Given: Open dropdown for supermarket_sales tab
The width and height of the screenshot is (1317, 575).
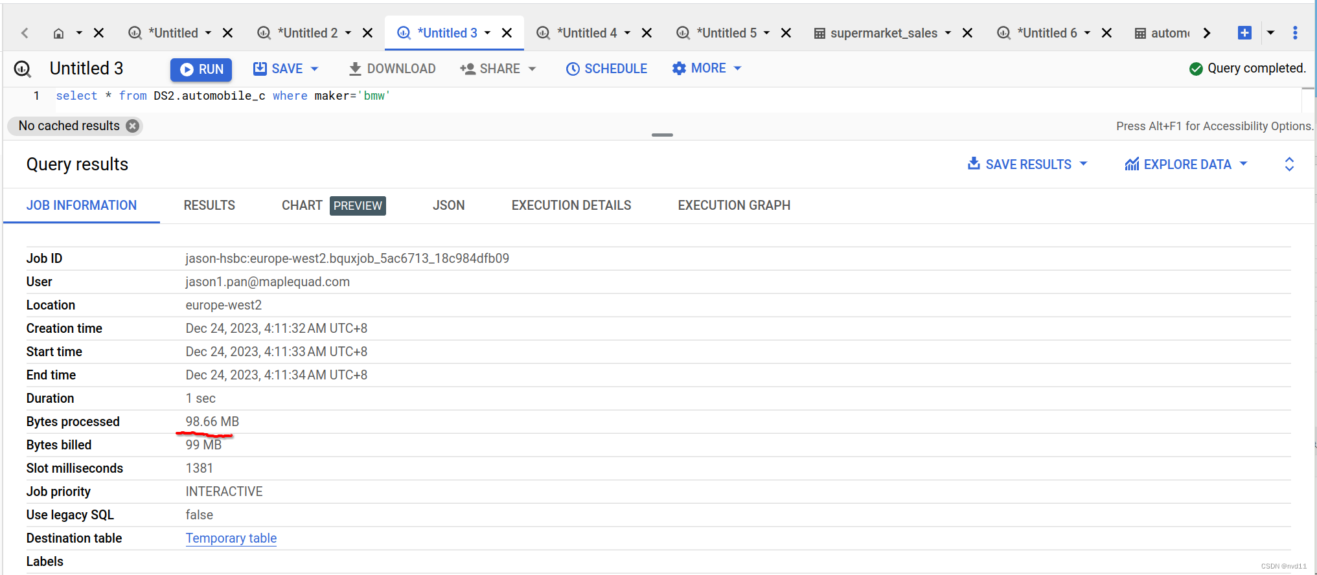Looking at the screenshot, I should tap(948, 33).
